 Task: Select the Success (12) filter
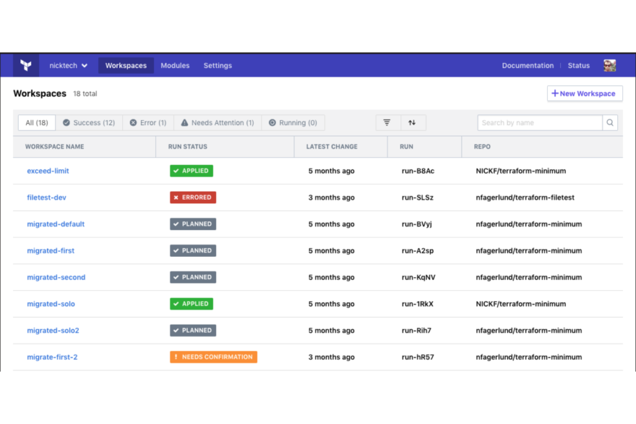click(x=89, y=122)
